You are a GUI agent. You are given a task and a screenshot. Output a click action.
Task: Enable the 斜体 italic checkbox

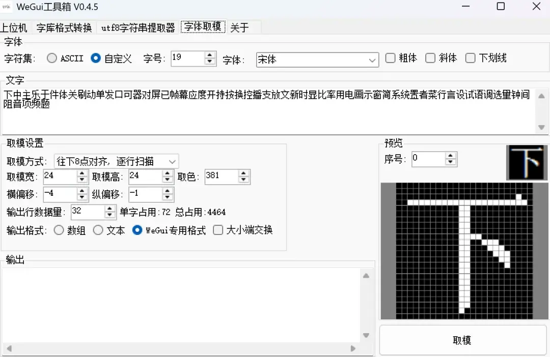click(430, 58)
